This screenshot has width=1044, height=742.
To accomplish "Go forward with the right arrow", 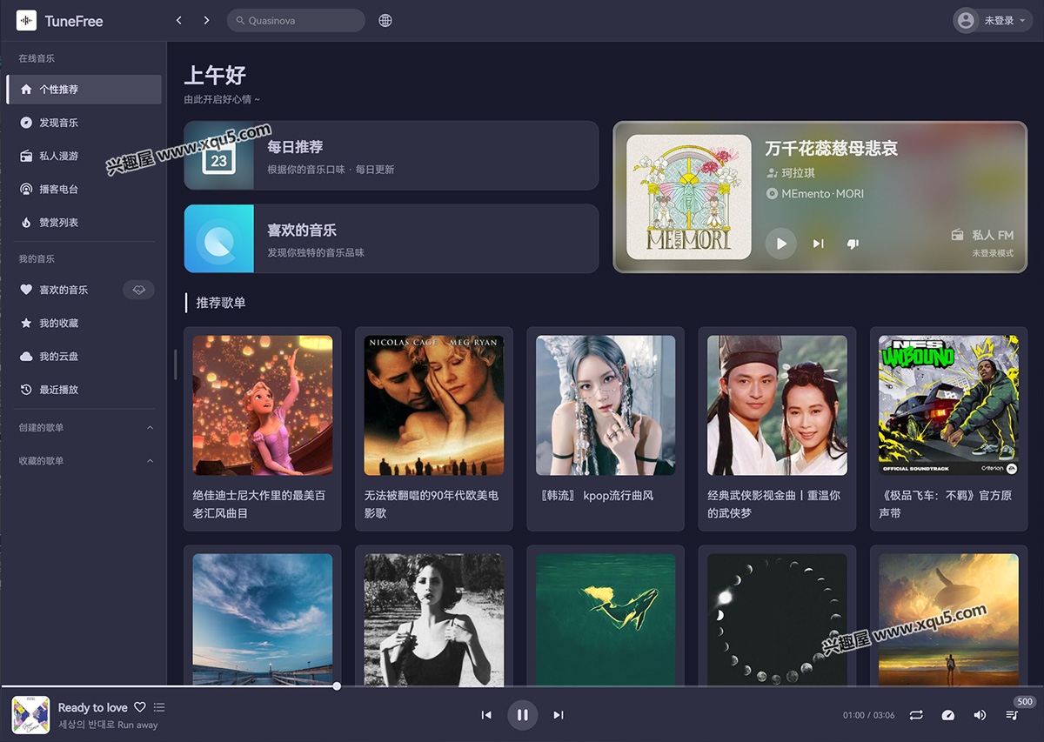I will (x=206, y=20).
